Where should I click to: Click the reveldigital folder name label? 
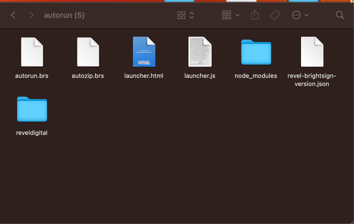(32, 133)
